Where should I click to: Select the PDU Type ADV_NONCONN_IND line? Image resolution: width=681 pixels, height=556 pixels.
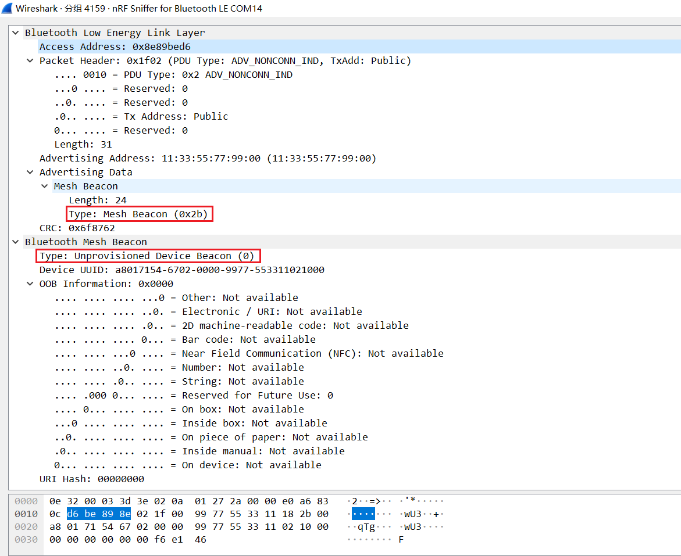173,75
